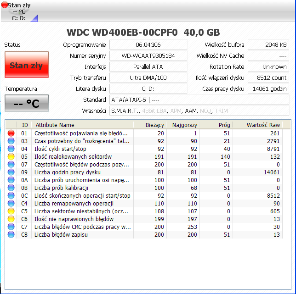Click the blue status icon of attribute C7
The height and width of the screenshot is (294, 296).
coord(11,227)
